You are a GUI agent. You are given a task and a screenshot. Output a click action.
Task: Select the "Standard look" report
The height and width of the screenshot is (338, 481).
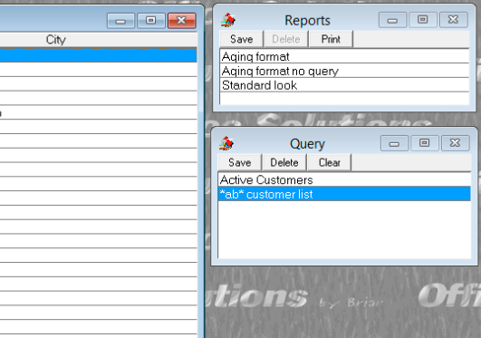(344, 85)
